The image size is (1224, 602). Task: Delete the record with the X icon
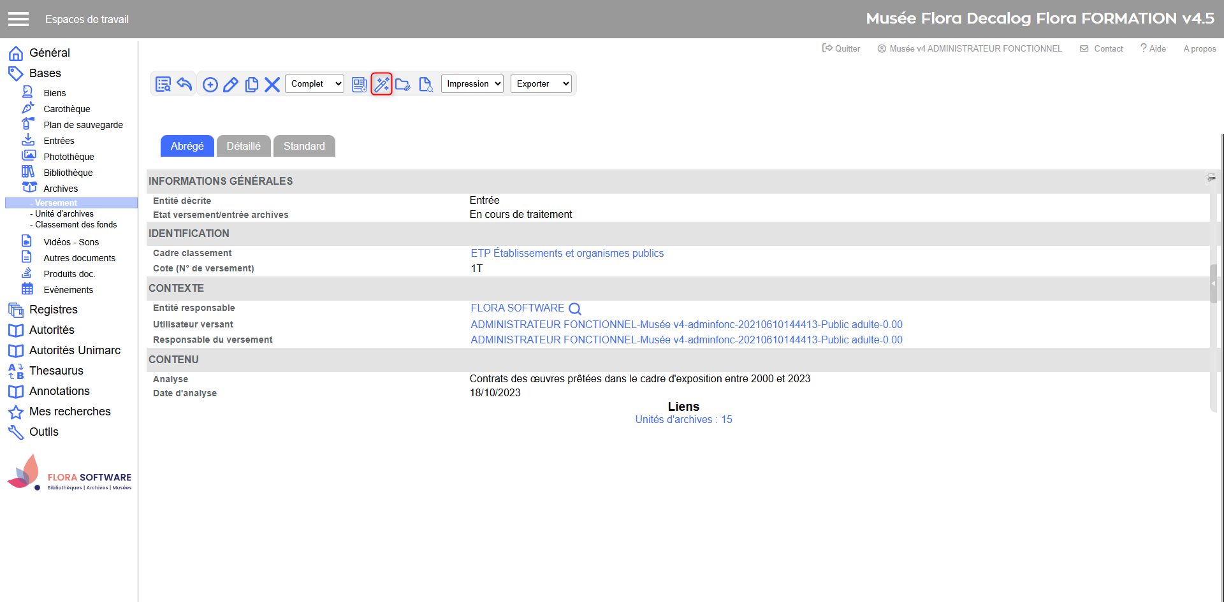point(272,84)
